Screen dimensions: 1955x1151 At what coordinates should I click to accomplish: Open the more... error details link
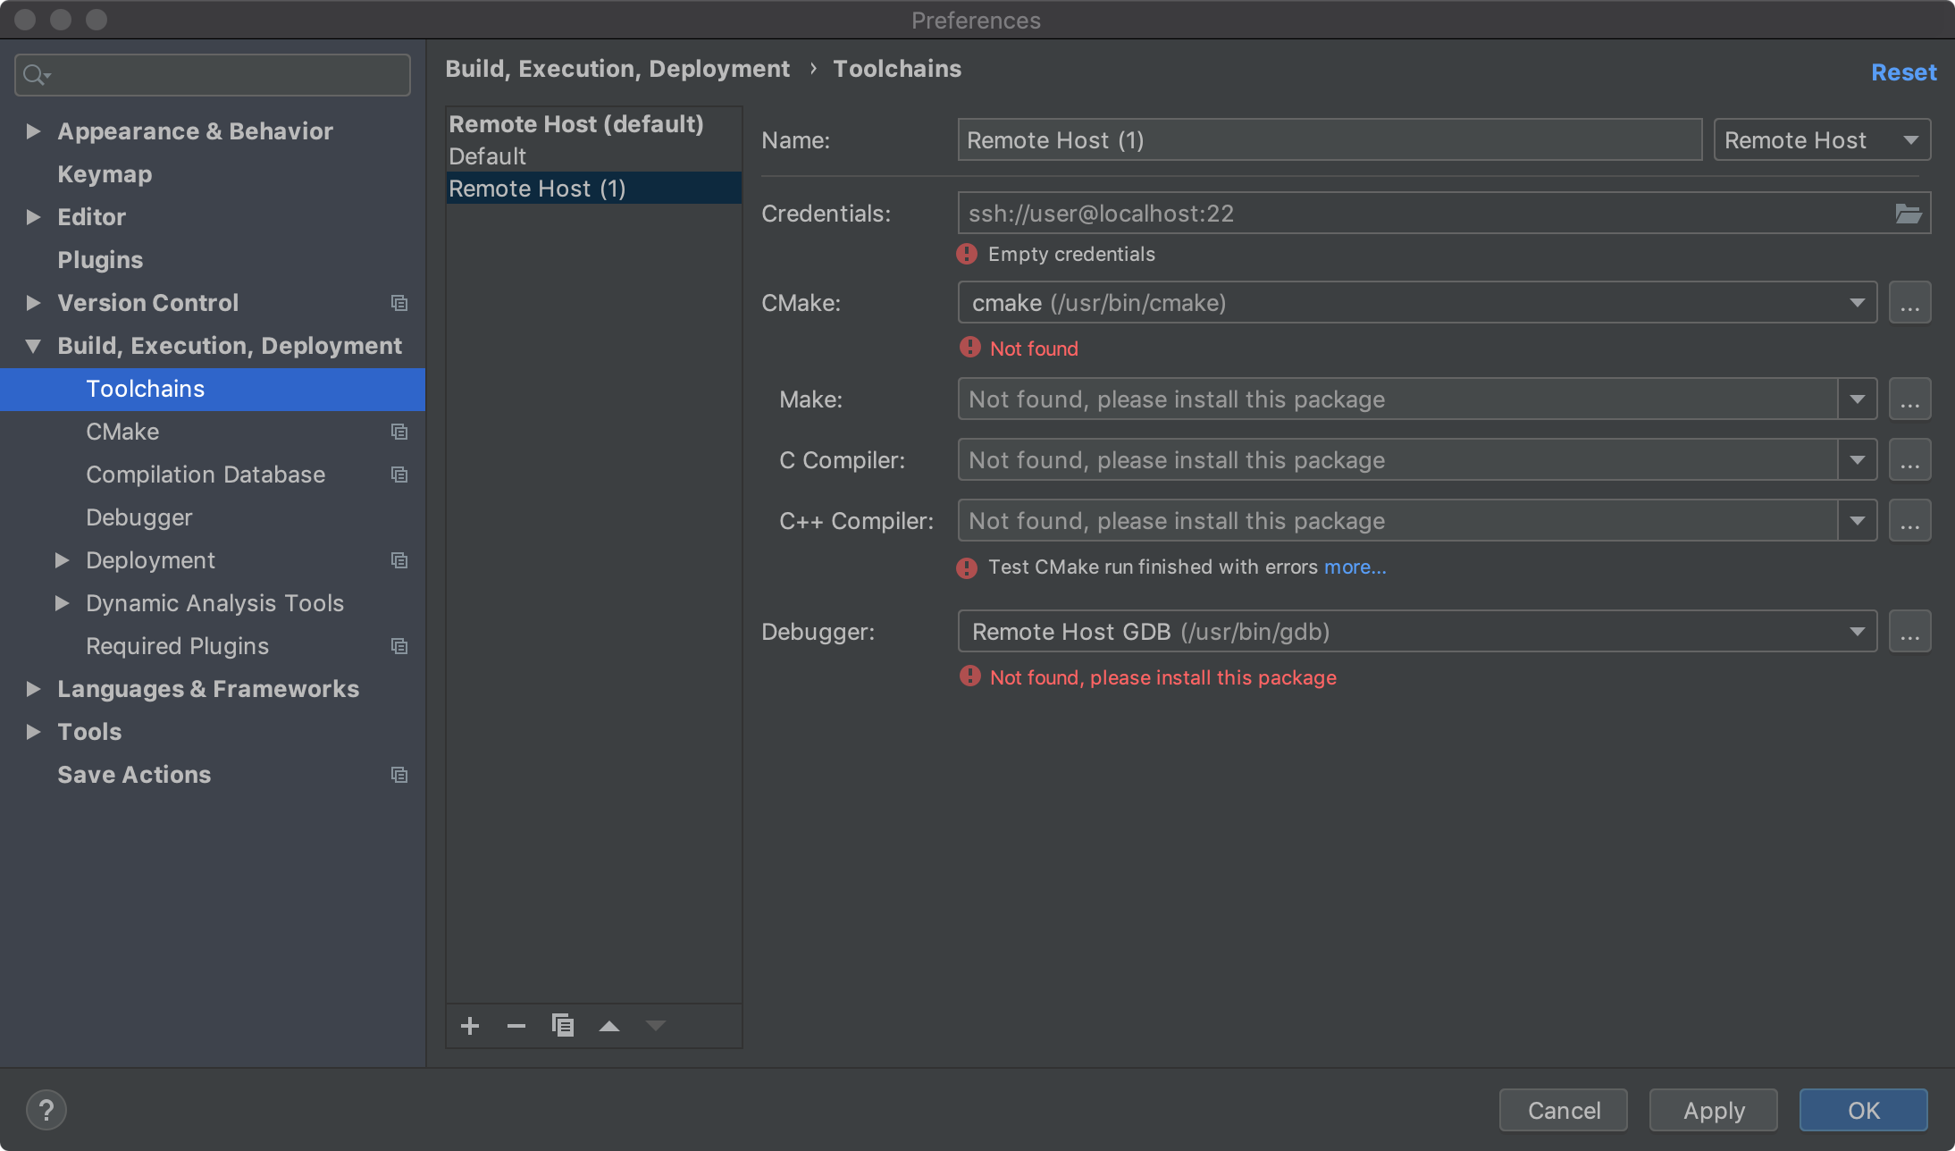1355,567
